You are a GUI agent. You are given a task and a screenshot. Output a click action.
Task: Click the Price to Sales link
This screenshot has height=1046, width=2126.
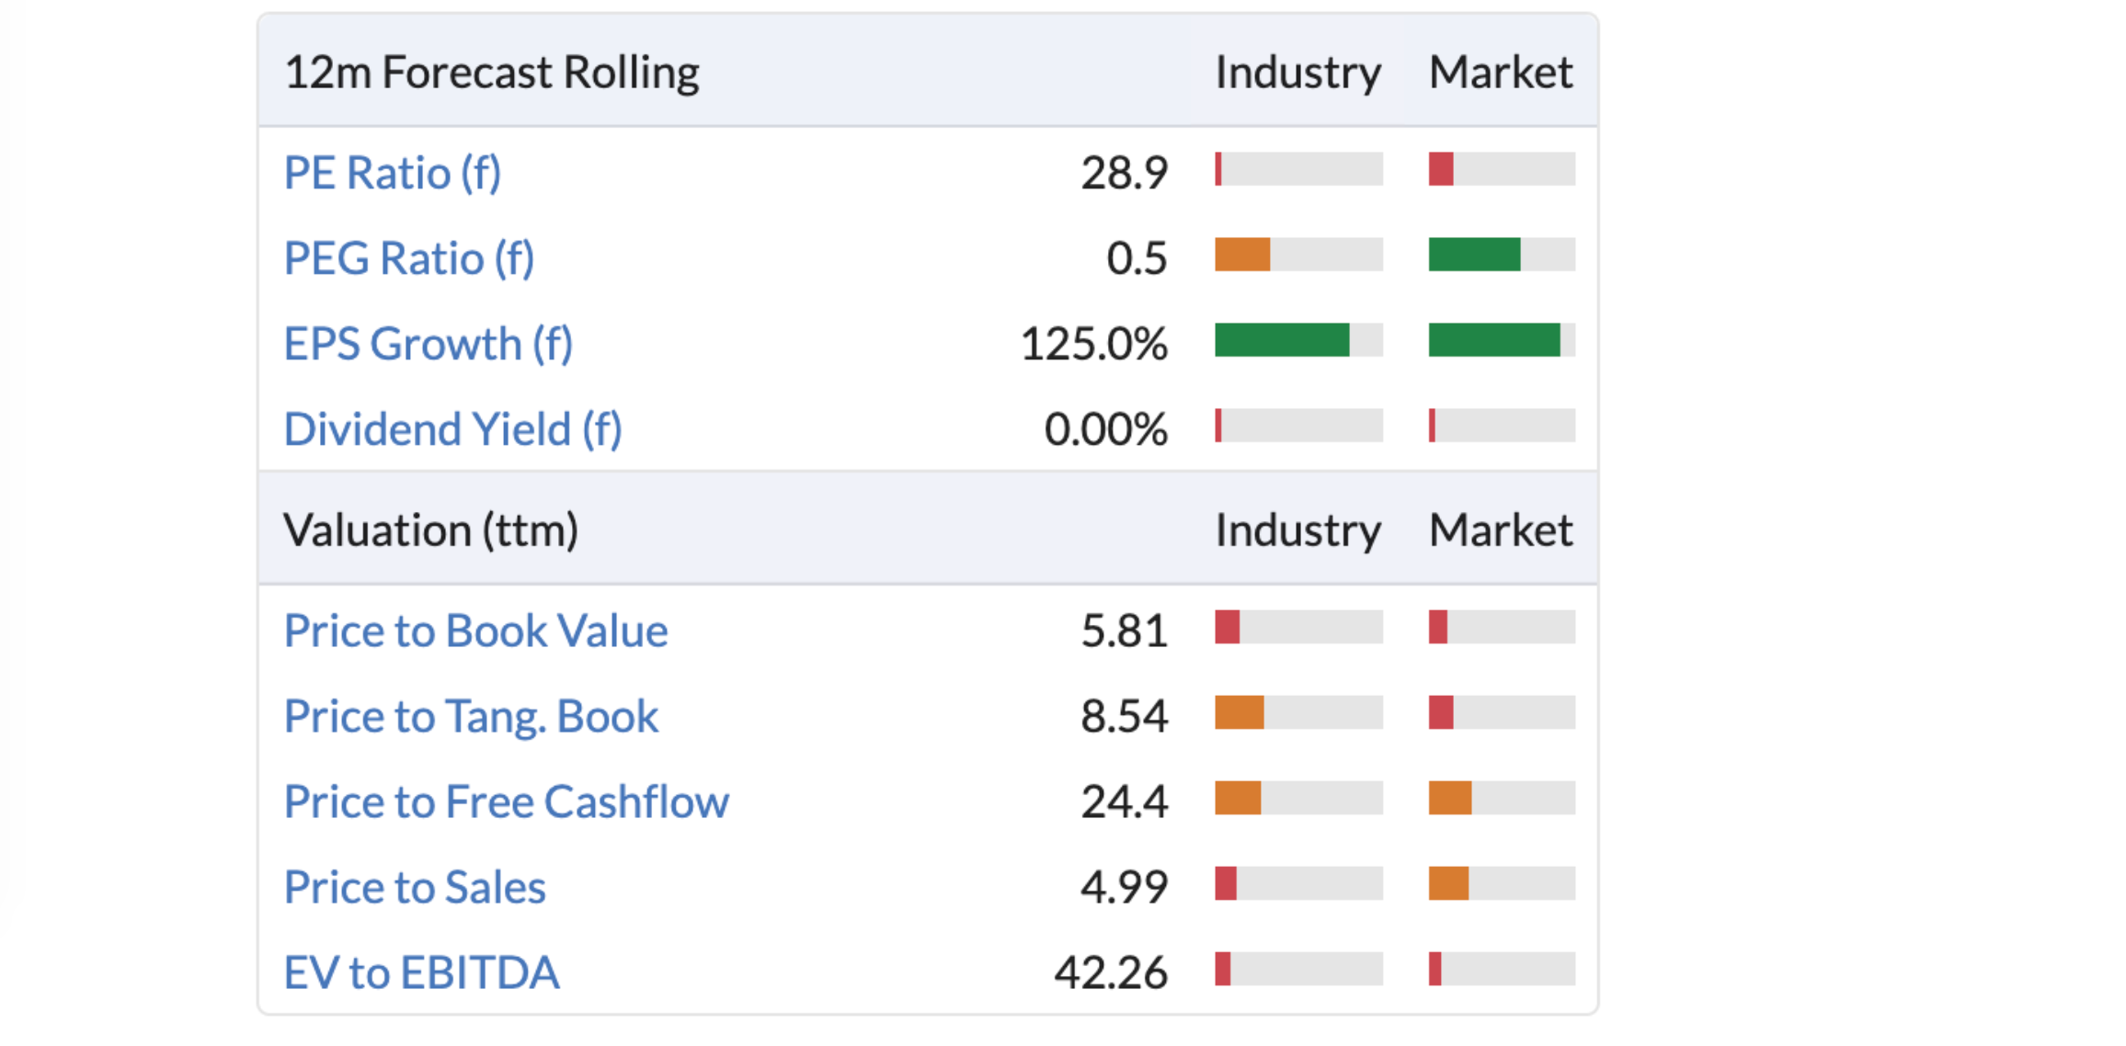tap(415, 887)
